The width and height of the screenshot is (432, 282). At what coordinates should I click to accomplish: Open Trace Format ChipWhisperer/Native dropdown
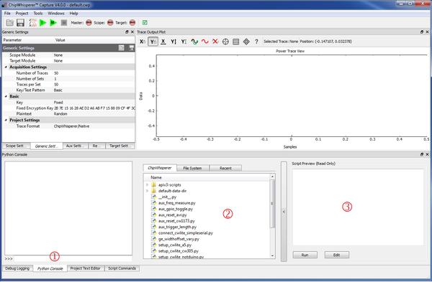tap(94, 126)
